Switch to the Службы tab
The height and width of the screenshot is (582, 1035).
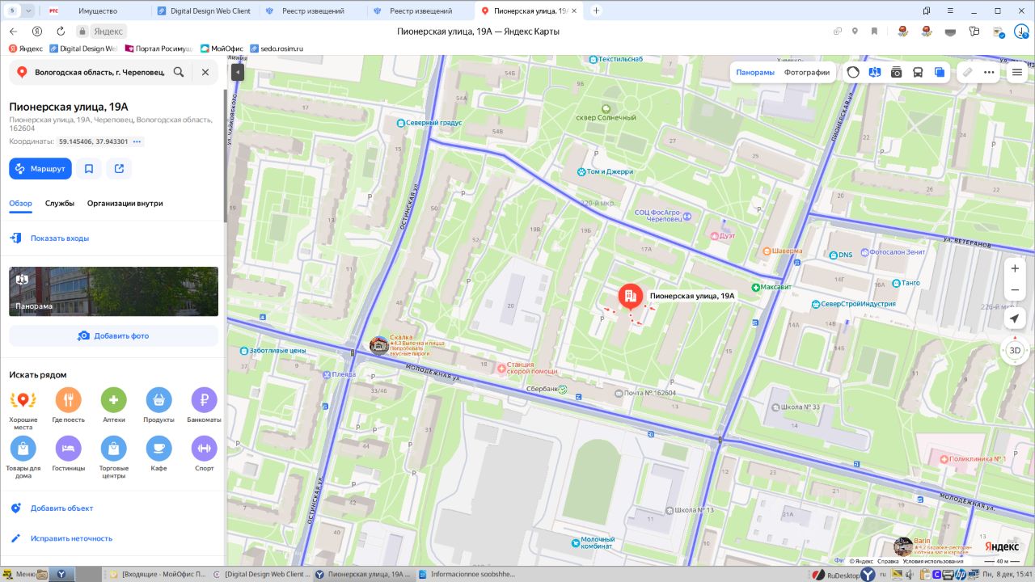(60, 204)
